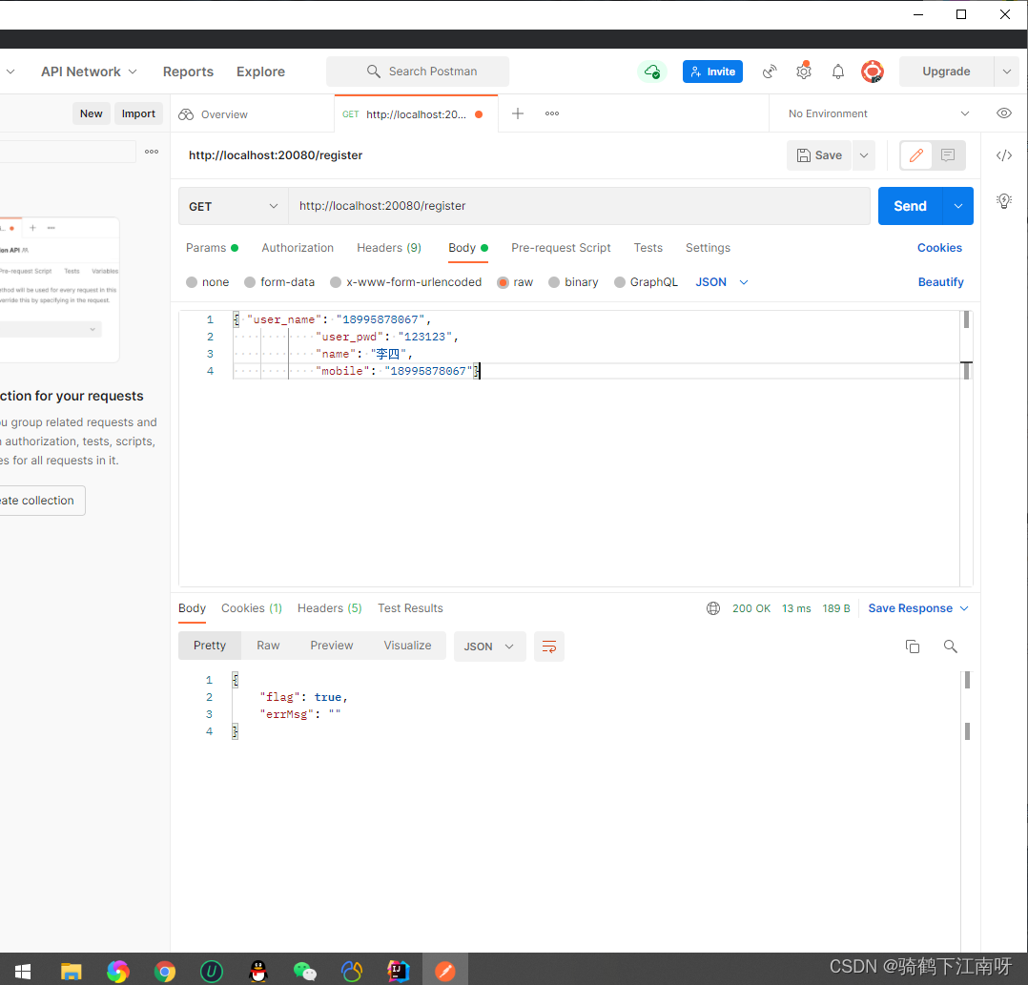Search within the response body
1028x985 pixels.
pos(950,646)
